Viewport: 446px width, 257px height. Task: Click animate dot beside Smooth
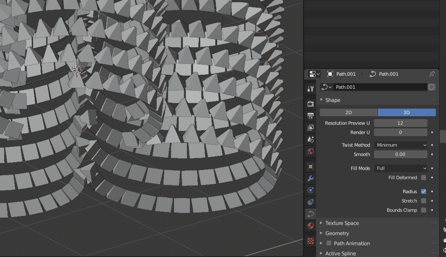432,154
